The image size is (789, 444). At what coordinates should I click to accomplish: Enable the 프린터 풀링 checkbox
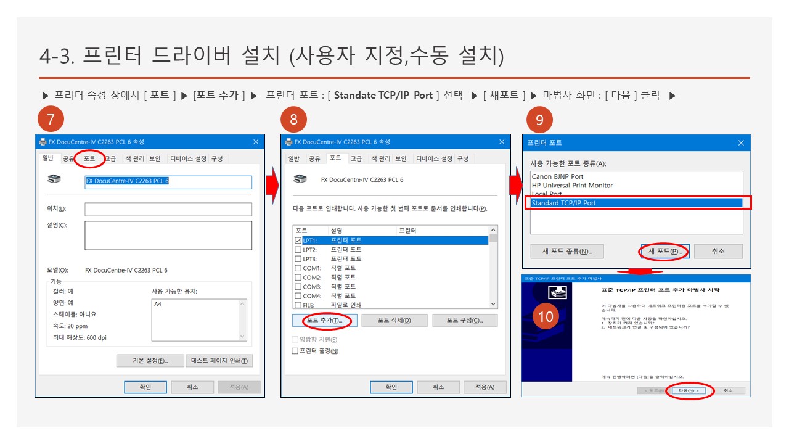click(295, 351)
